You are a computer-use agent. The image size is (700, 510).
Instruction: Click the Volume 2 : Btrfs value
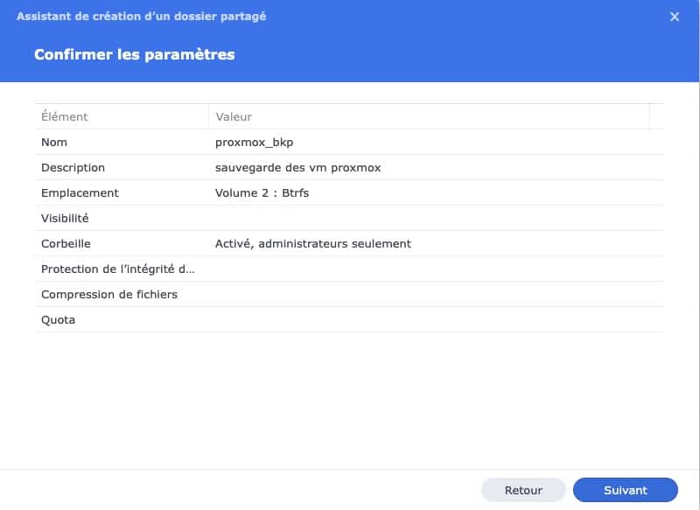(x=262, y=192)
